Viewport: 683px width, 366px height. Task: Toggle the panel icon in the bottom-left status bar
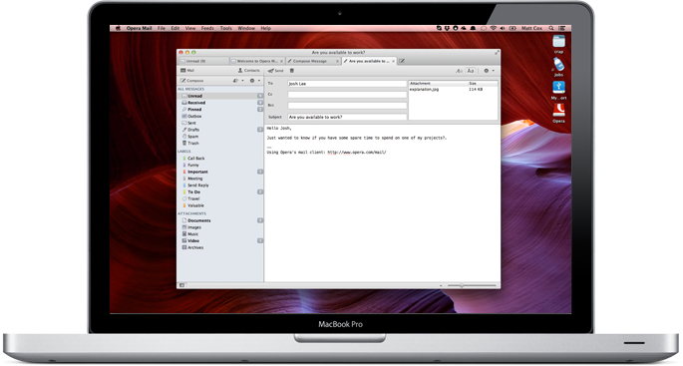[x=181, y=285]
